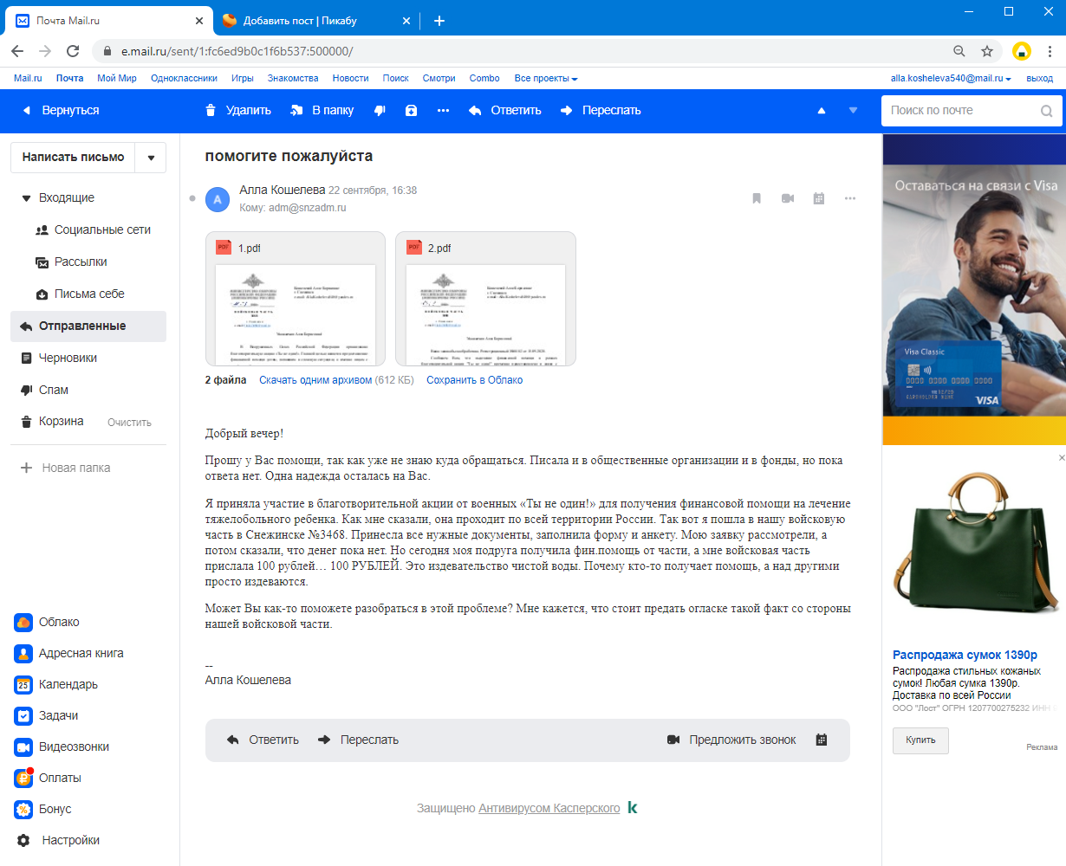Toggle the unread dot beside sender avatar
The image size is (1066, 866).
click(192, 198)
